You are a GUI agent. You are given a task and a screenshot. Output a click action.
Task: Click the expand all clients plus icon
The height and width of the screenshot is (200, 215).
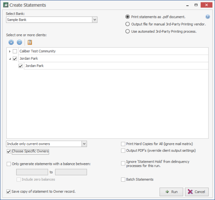tap(11, 42)
